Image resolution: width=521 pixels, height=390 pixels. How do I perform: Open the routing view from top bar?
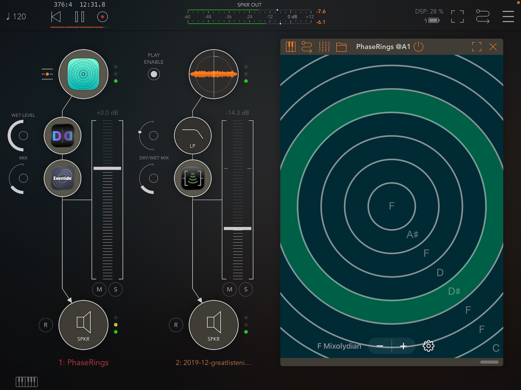[x=483, y=17]
